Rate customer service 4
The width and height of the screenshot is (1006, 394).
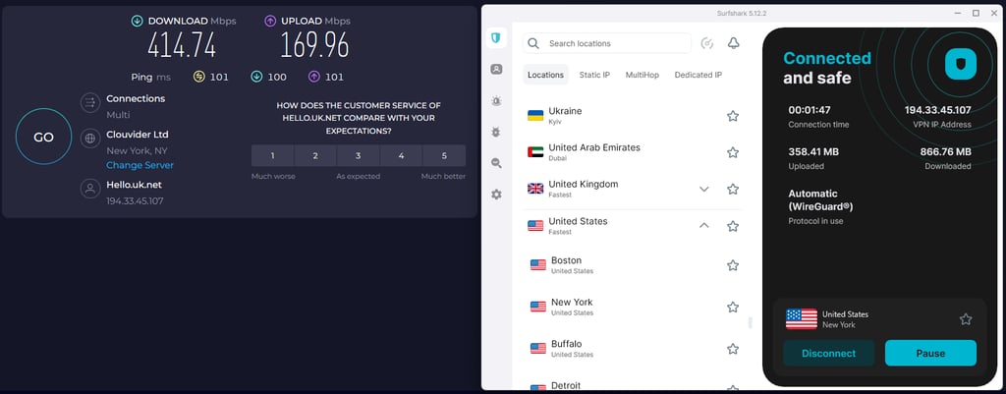401,156
